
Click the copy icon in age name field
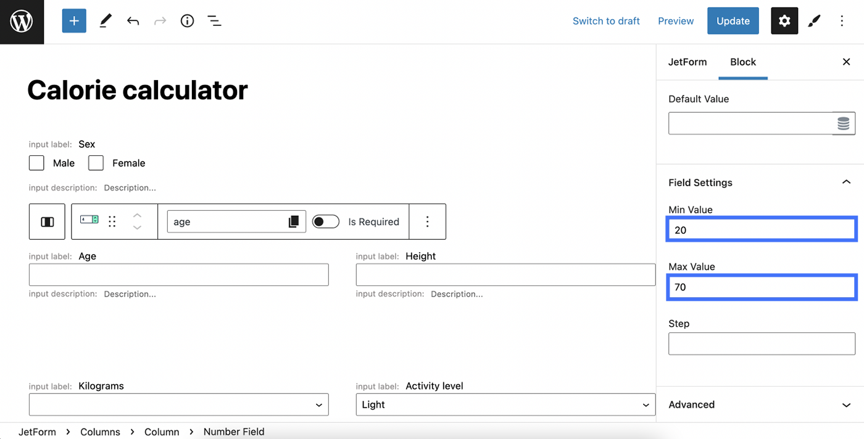tap(294, 222)
